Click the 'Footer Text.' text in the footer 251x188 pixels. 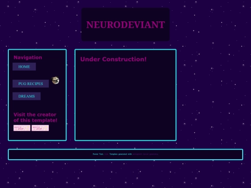(98, 154)
